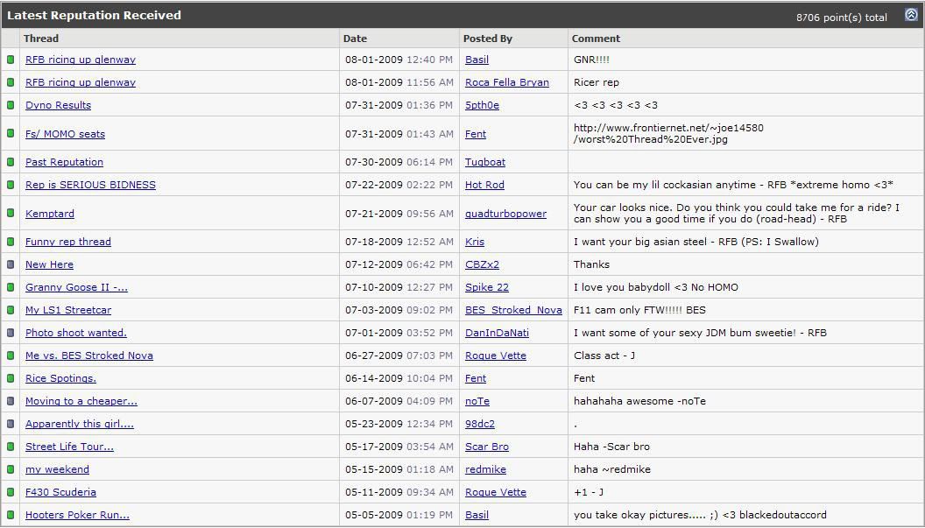Click the Posted By column header

(x=488, y=39)
